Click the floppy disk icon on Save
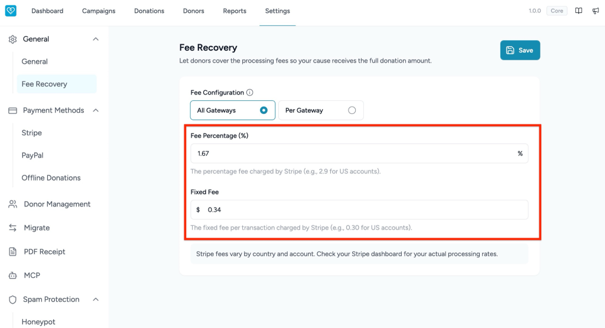The height and width of the screenshot is (328, 605). coord(510,50)
